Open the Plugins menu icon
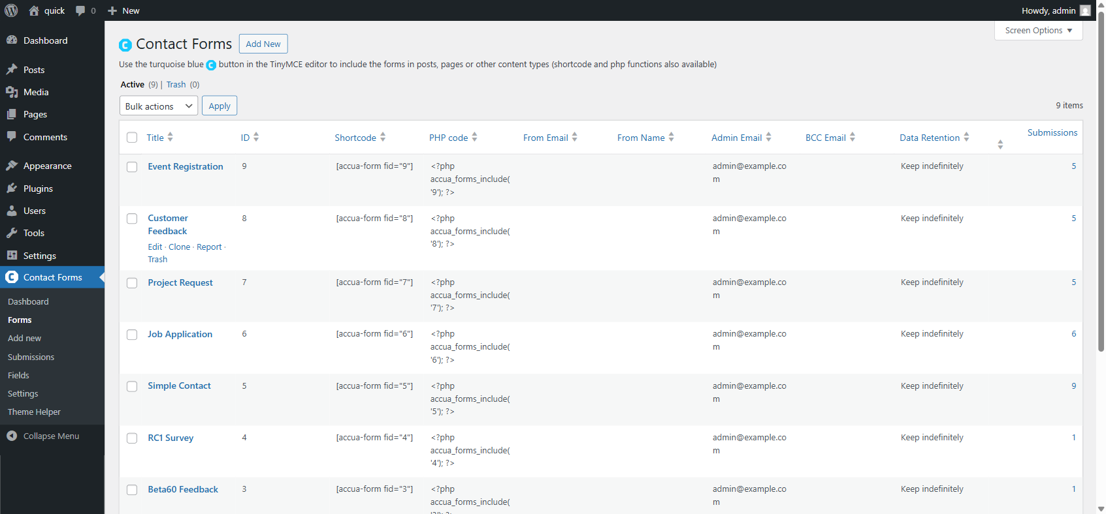 pyautogui.click(x=12, y=189)
